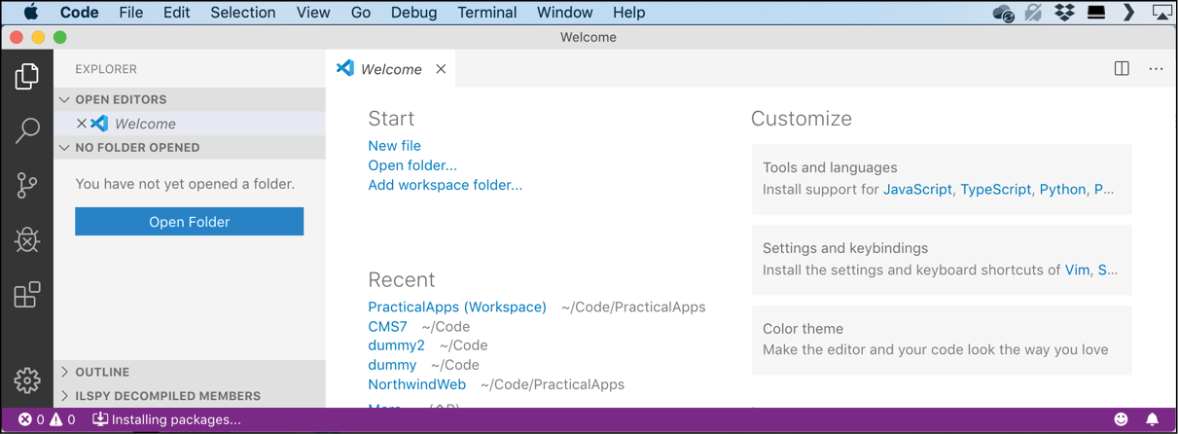Open the Extensions view icon
This screenshot has width=1178, height=434.
27,294
